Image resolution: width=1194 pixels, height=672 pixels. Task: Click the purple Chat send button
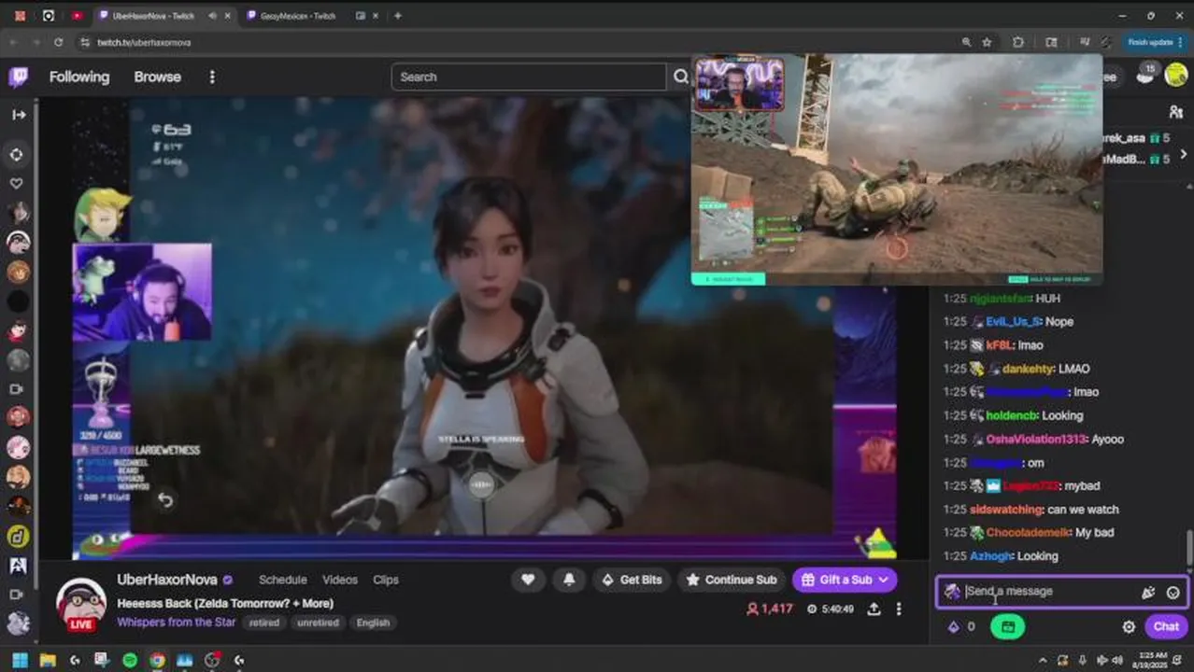point(1166,627)
